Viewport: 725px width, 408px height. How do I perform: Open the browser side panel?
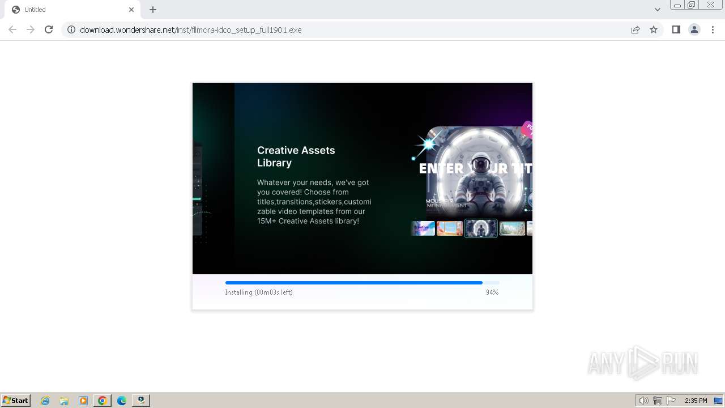[676, 29]
